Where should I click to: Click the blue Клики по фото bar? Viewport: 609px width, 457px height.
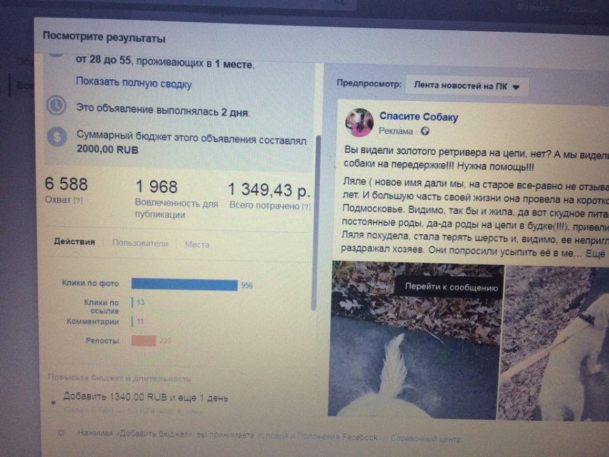(x=185, y=284)
